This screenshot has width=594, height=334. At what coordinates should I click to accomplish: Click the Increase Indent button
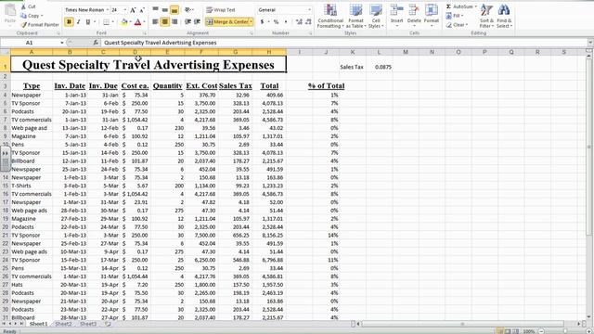[x=197, y=22]
